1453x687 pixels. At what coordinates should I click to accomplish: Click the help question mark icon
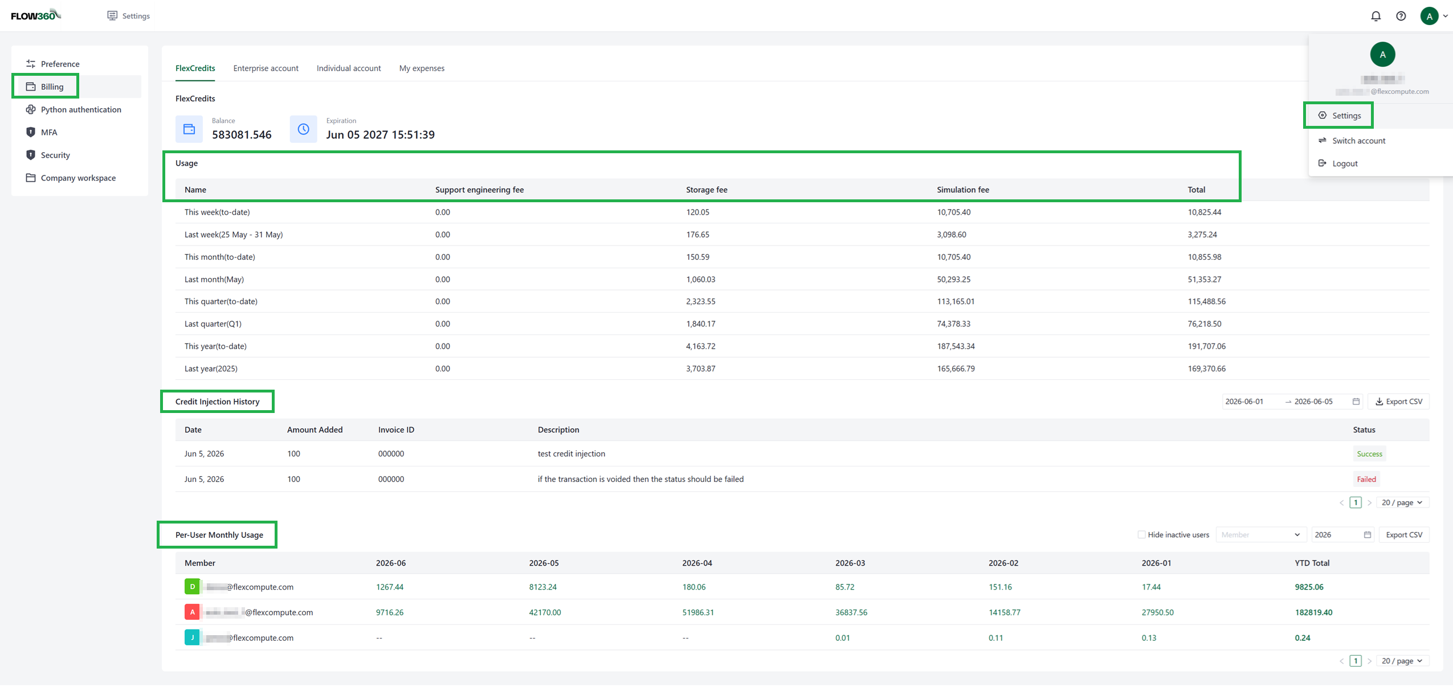pos(1401,16)
